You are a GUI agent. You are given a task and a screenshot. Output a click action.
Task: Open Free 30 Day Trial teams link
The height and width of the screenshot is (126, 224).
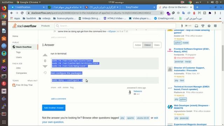pyautogui.click(x=24, y=85)
